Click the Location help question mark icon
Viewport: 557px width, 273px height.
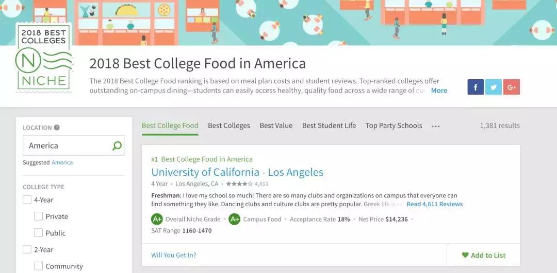57,128
